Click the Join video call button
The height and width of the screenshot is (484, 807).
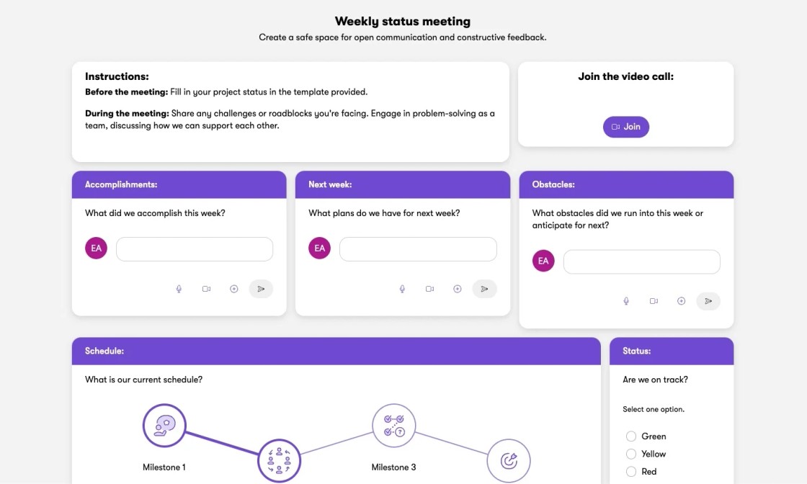click(x=625, y=127)
